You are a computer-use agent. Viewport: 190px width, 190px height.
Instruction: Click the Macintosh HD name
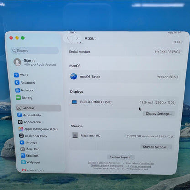coord(90,135)
